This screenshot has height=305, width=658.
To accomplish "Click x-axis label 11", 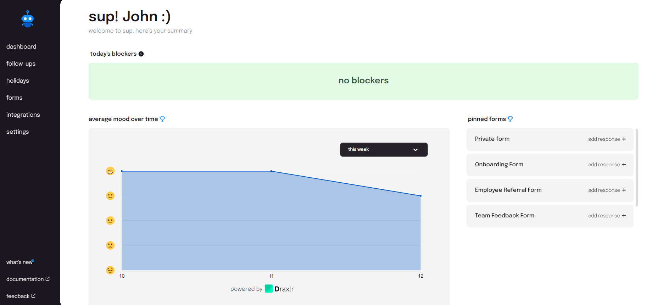I will coord(271,276).
